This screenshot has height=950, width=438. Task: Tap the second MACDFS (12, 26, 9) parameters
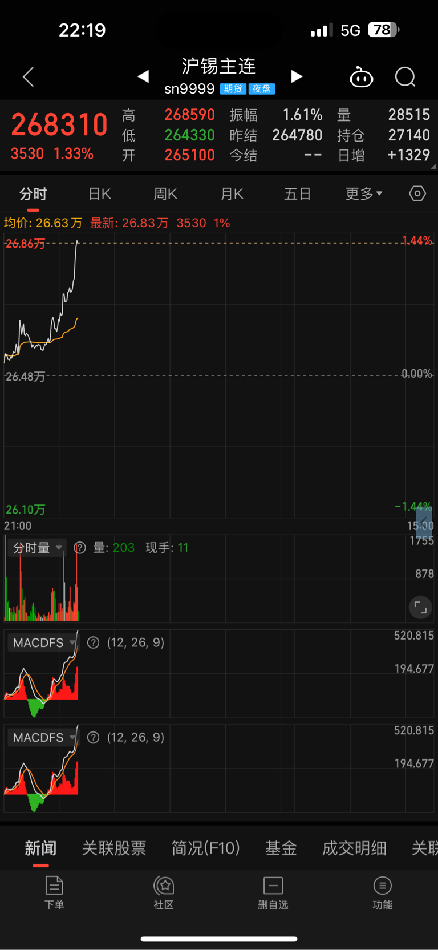coord(136,737)
